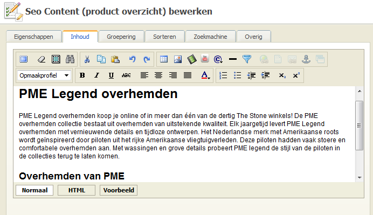Open Opmaakprofiel style dropdown
373x215 pixels.
[44, 75]
